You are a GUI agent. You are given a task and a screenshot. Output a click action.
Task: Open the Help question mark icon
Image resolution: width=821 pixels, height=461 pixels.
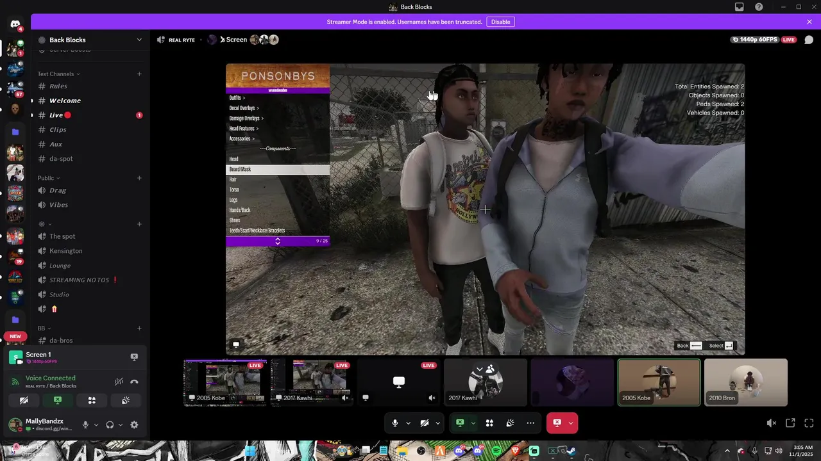coord(759,7)
